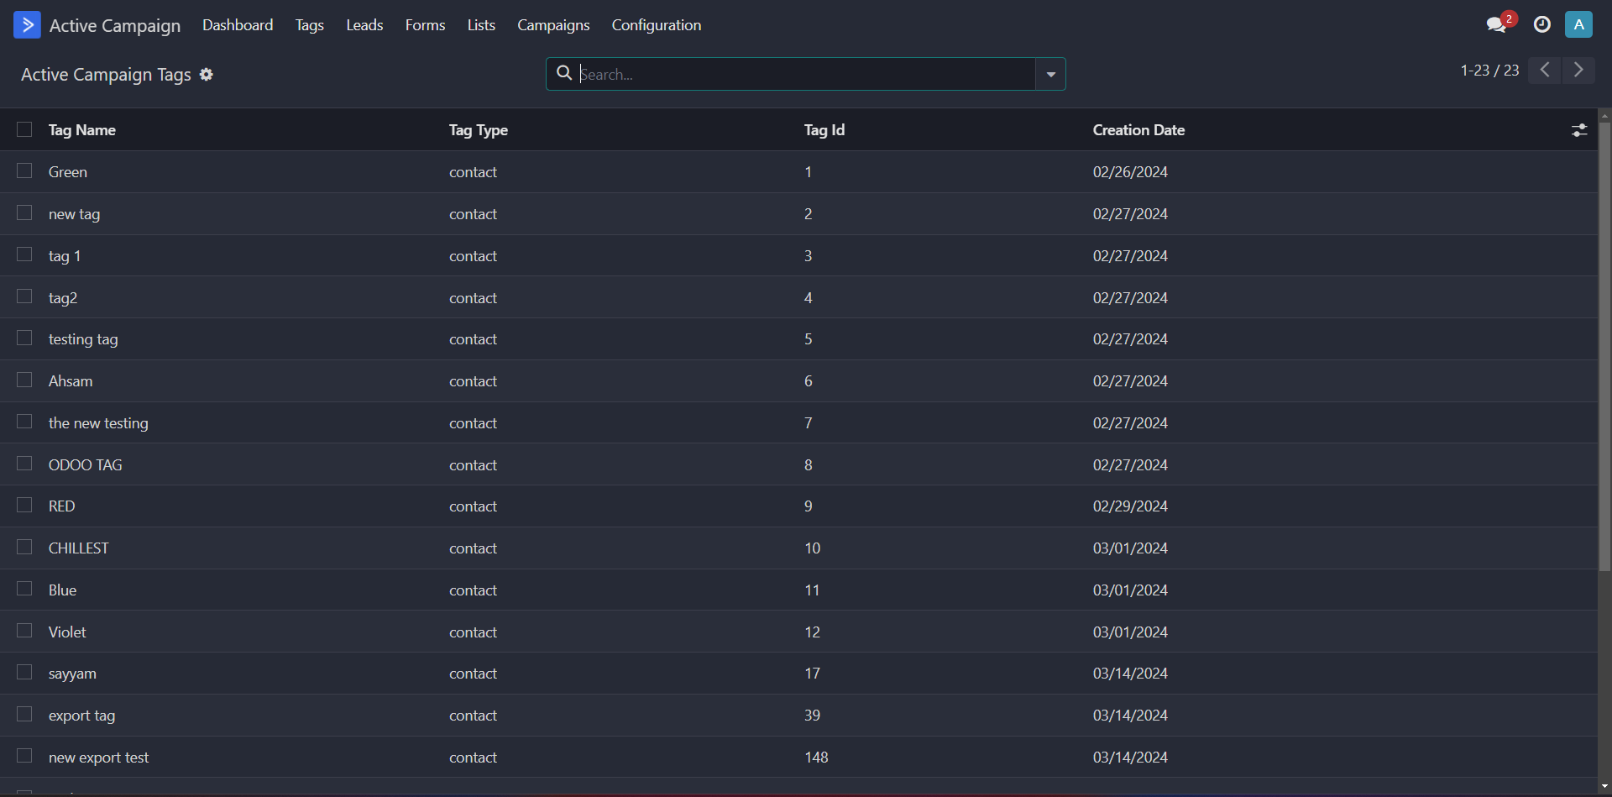Screen dimensions: 1612x797
Task: Open the Dashboard menu
Action: 238,25
